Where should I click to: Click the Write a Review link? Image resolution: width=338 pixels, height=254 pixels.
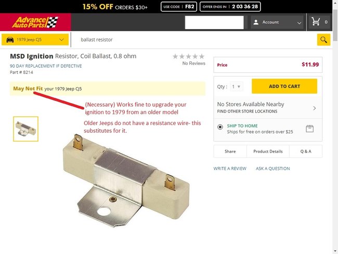tap(229, 169)
